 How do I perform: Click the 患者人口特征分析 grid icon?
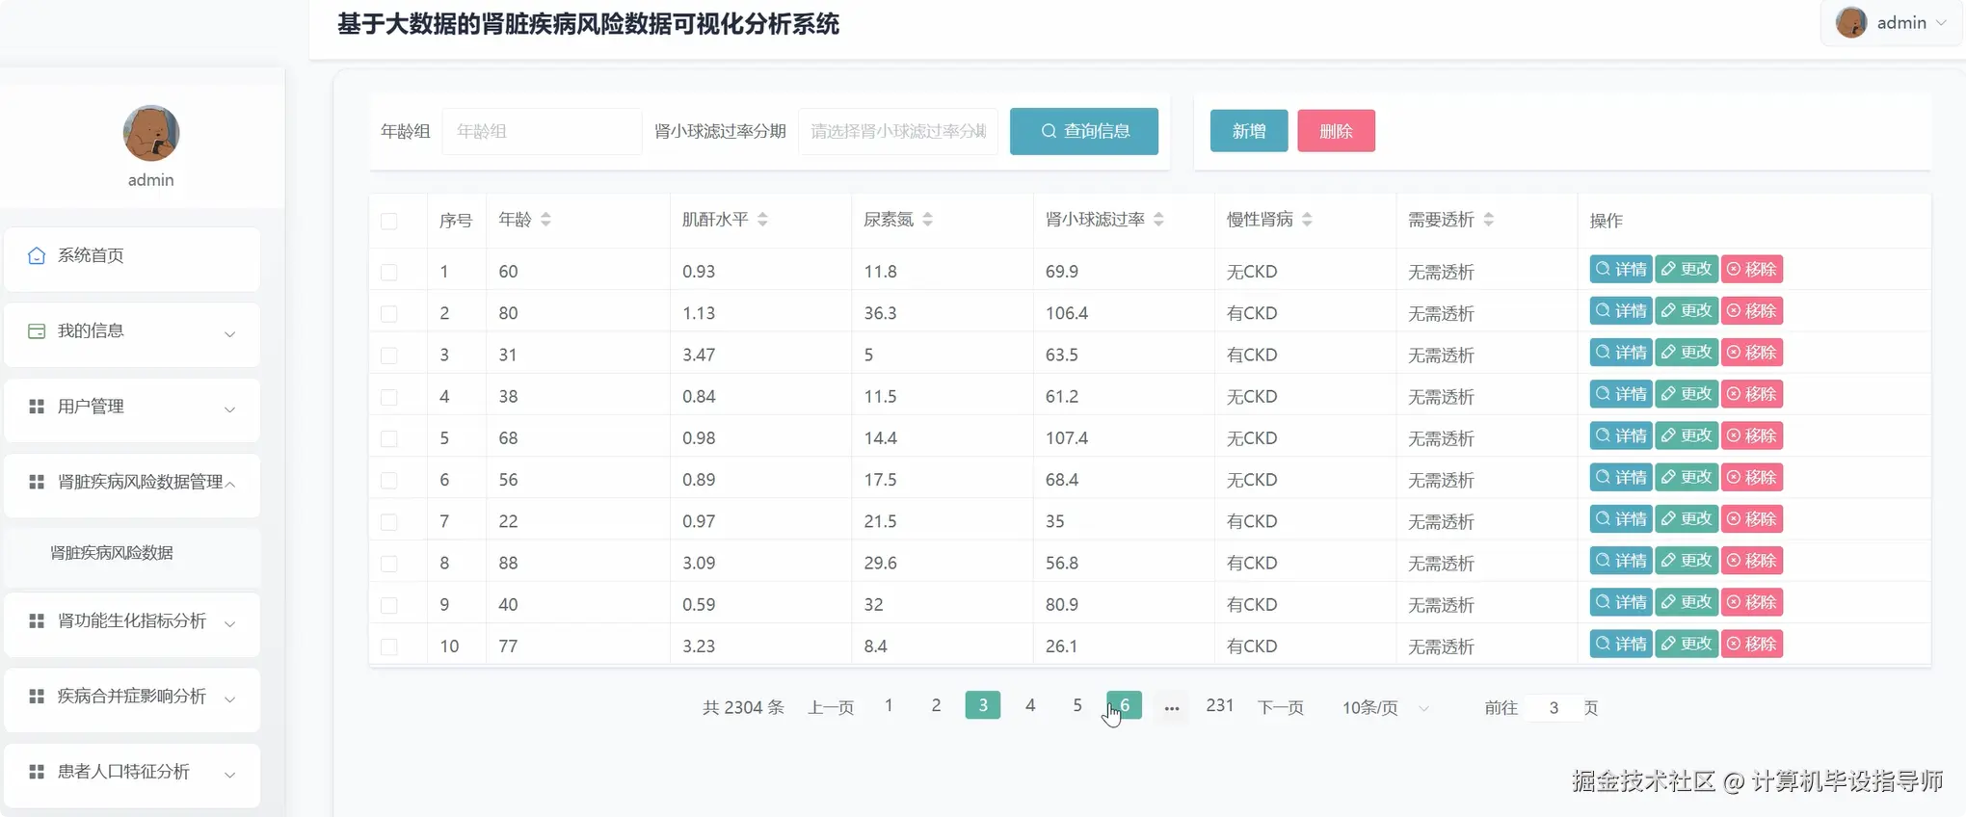coord(37,772)
